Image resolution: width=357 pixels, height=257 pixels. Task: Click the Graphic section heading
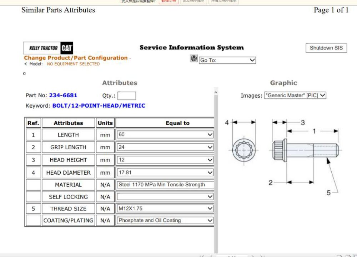point(283,83)
